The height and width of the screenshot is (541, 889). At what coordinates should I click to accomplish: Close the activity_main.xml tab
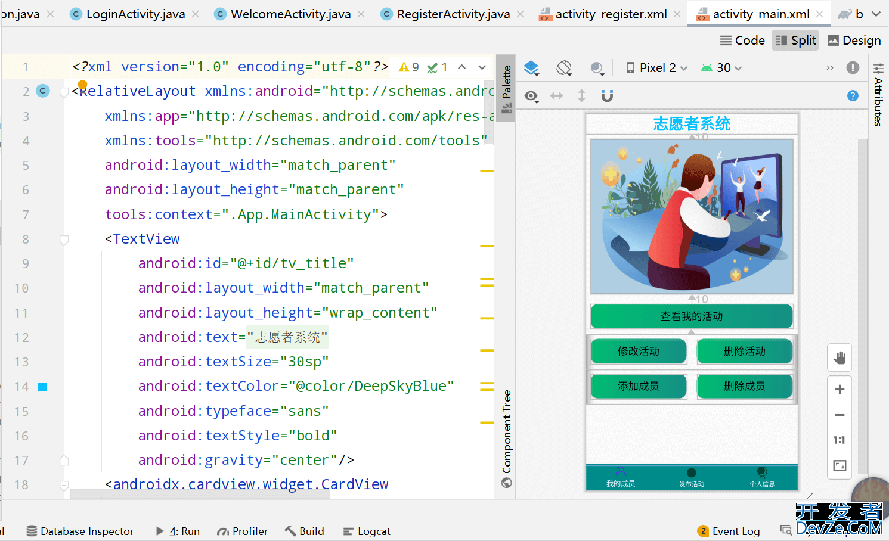[x=820, y=14]
